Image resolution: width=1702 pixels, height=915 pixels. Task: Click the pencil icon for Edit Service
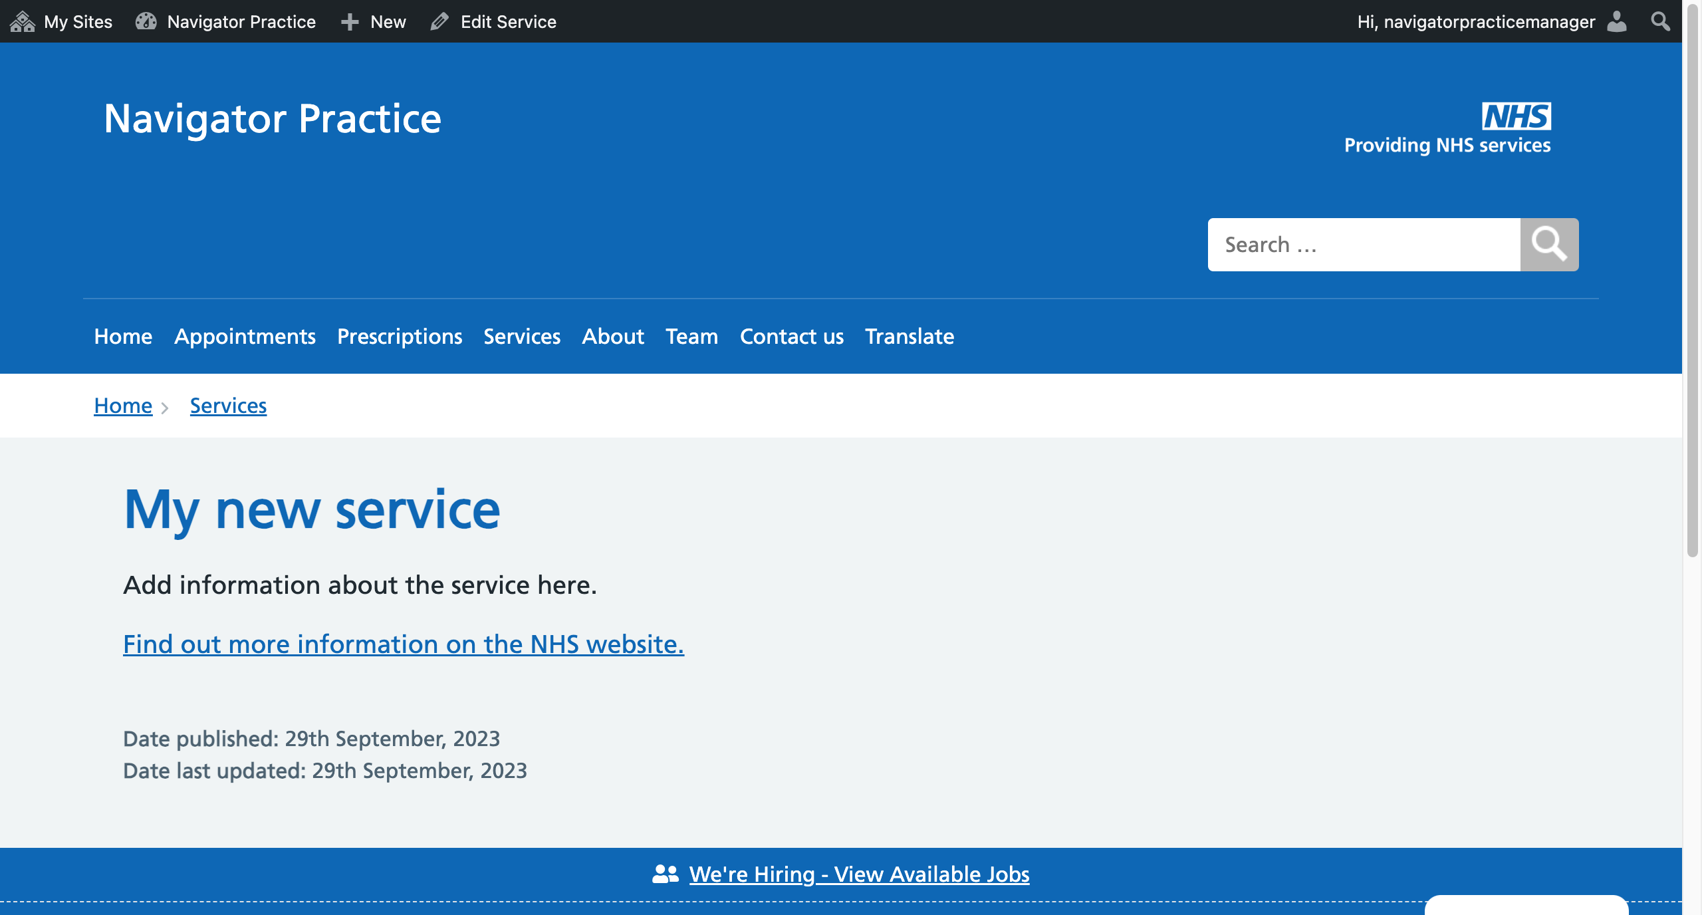click(x=439, y=22)
